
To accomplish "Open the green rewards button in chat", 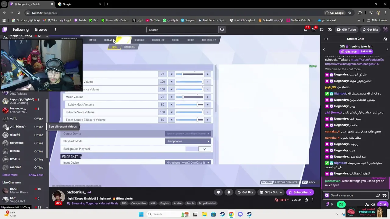I will pyautogui.click(x=341, y=204).
